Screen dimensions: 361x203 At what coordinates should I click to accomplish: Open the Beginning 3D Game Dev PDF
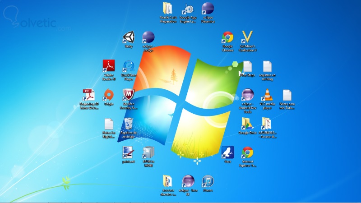pyautogui.click(x=89, y=99)
